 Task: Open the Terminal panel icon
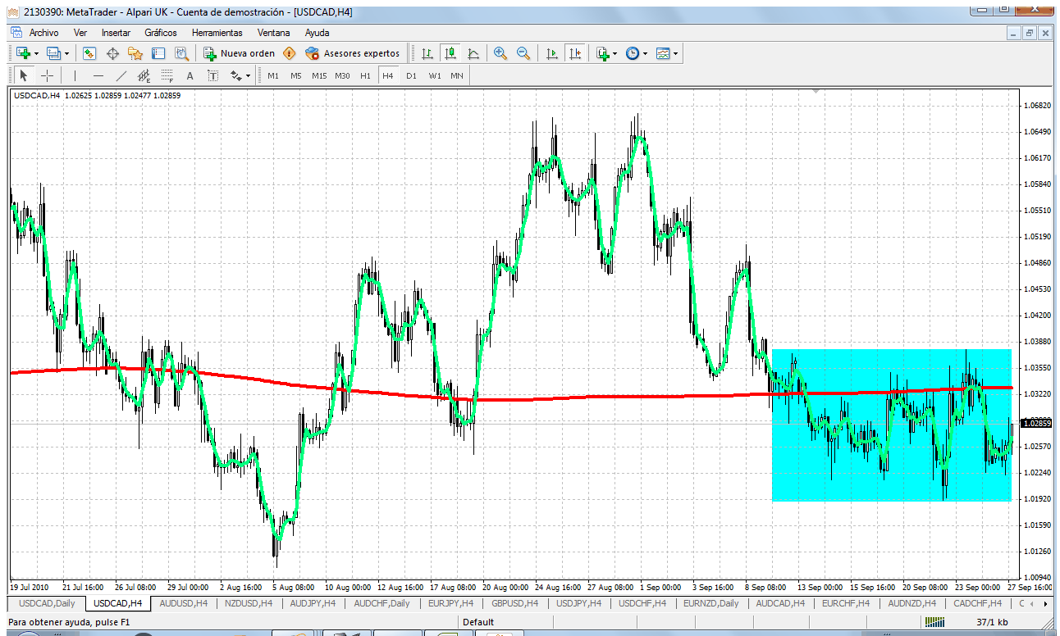(158, 53)
